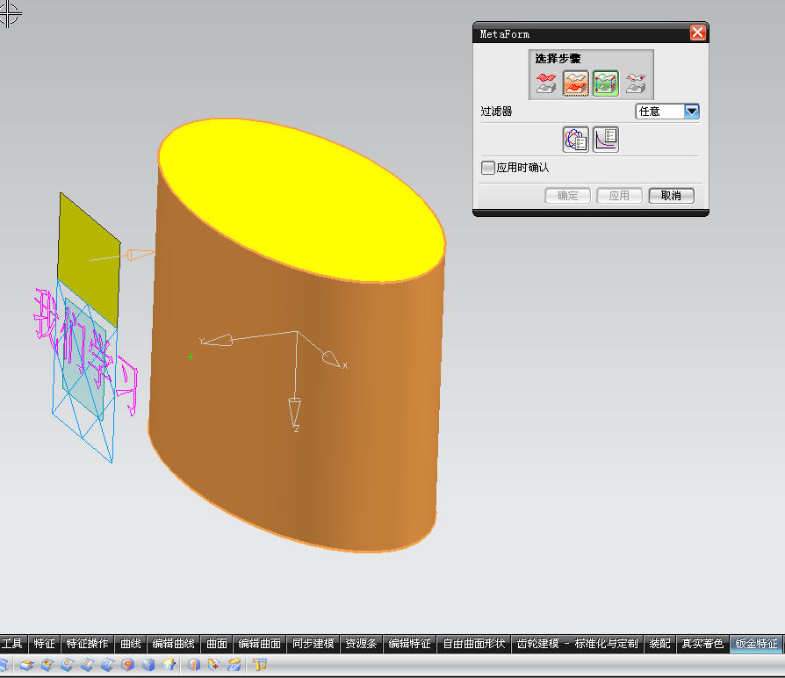The width and height of the screenshot is (785, 678).
Task: Select the green transform region step icon
Action: coord(606,83)
